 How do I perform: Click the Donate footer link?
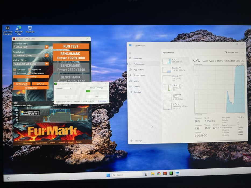tap(79, 142)
